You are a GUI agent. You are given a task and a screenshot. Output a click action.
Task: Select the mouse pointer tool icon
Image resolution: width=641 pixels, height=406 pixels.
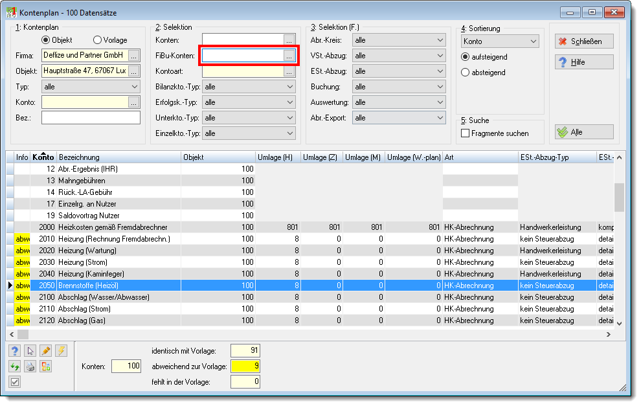coord(30,351)
